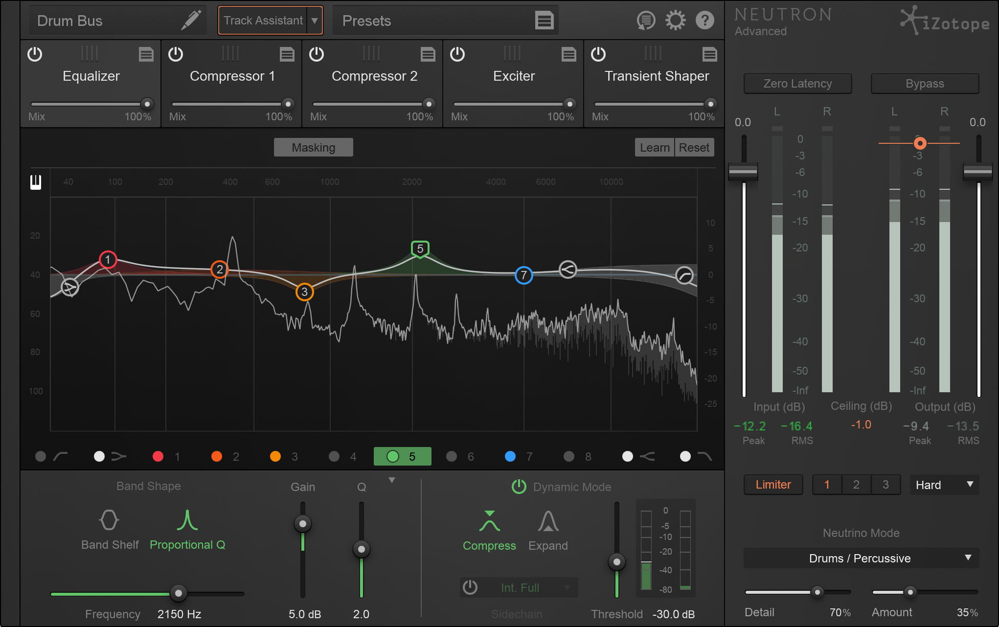Viewport: 999px width, 627px height.
Task: Click the Masking button
Action: (313, 147)
